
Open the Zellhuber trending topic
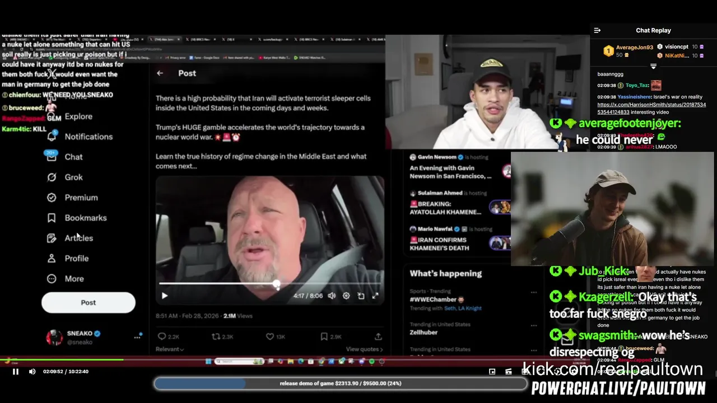click(423, 332)
